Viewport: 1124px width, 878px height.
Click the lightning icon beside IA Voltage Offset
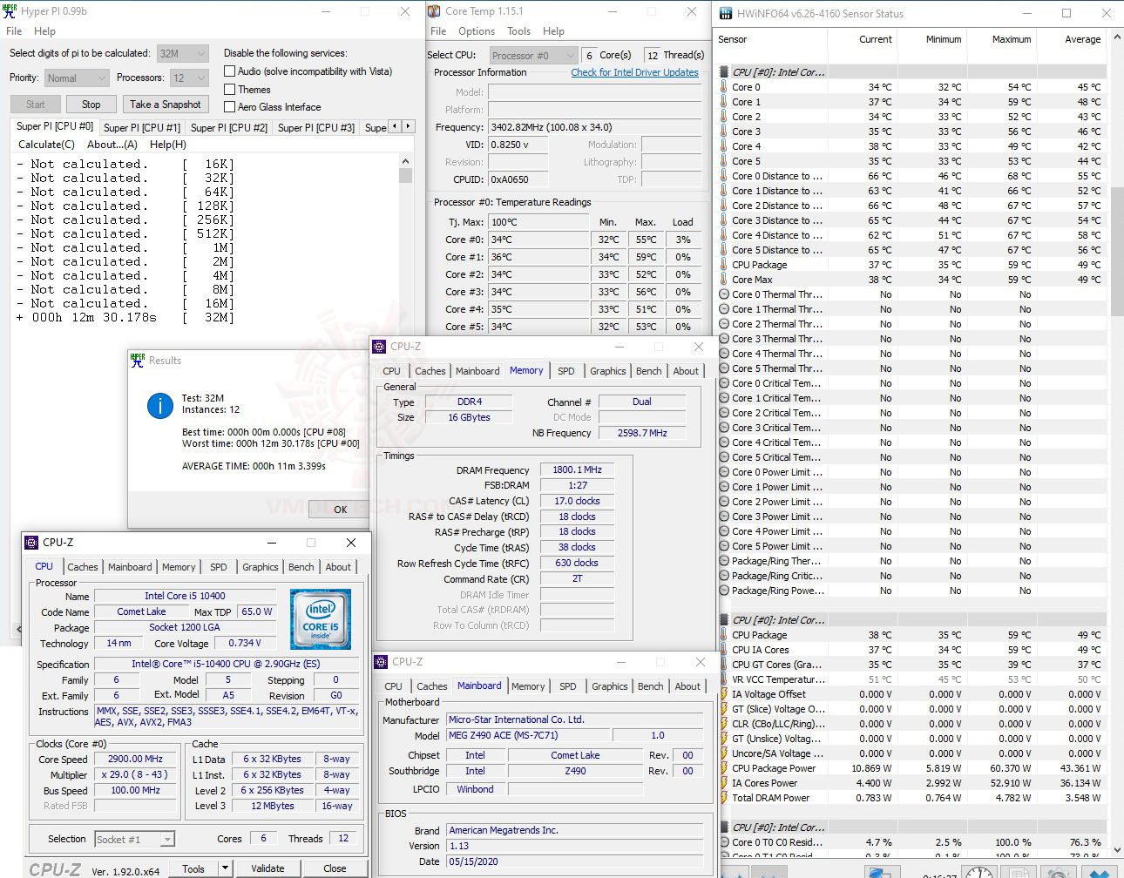pos(724,694)
